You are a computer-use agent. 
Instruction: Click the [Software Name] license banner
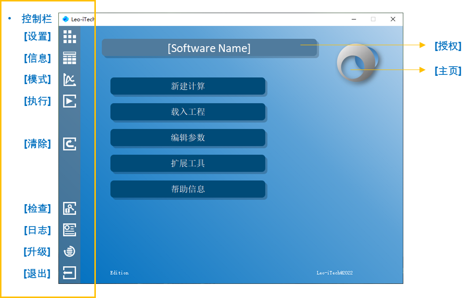click(x=209, y=48)
